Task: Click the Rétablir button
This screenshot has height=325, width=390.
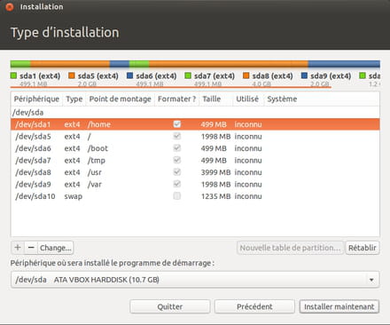Action: pyautogui.click(x=363, y=248)
